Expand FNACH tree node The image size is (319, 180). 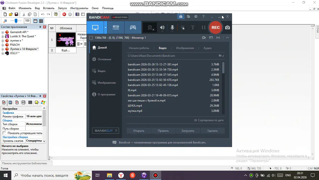click(x=2, y=45)
